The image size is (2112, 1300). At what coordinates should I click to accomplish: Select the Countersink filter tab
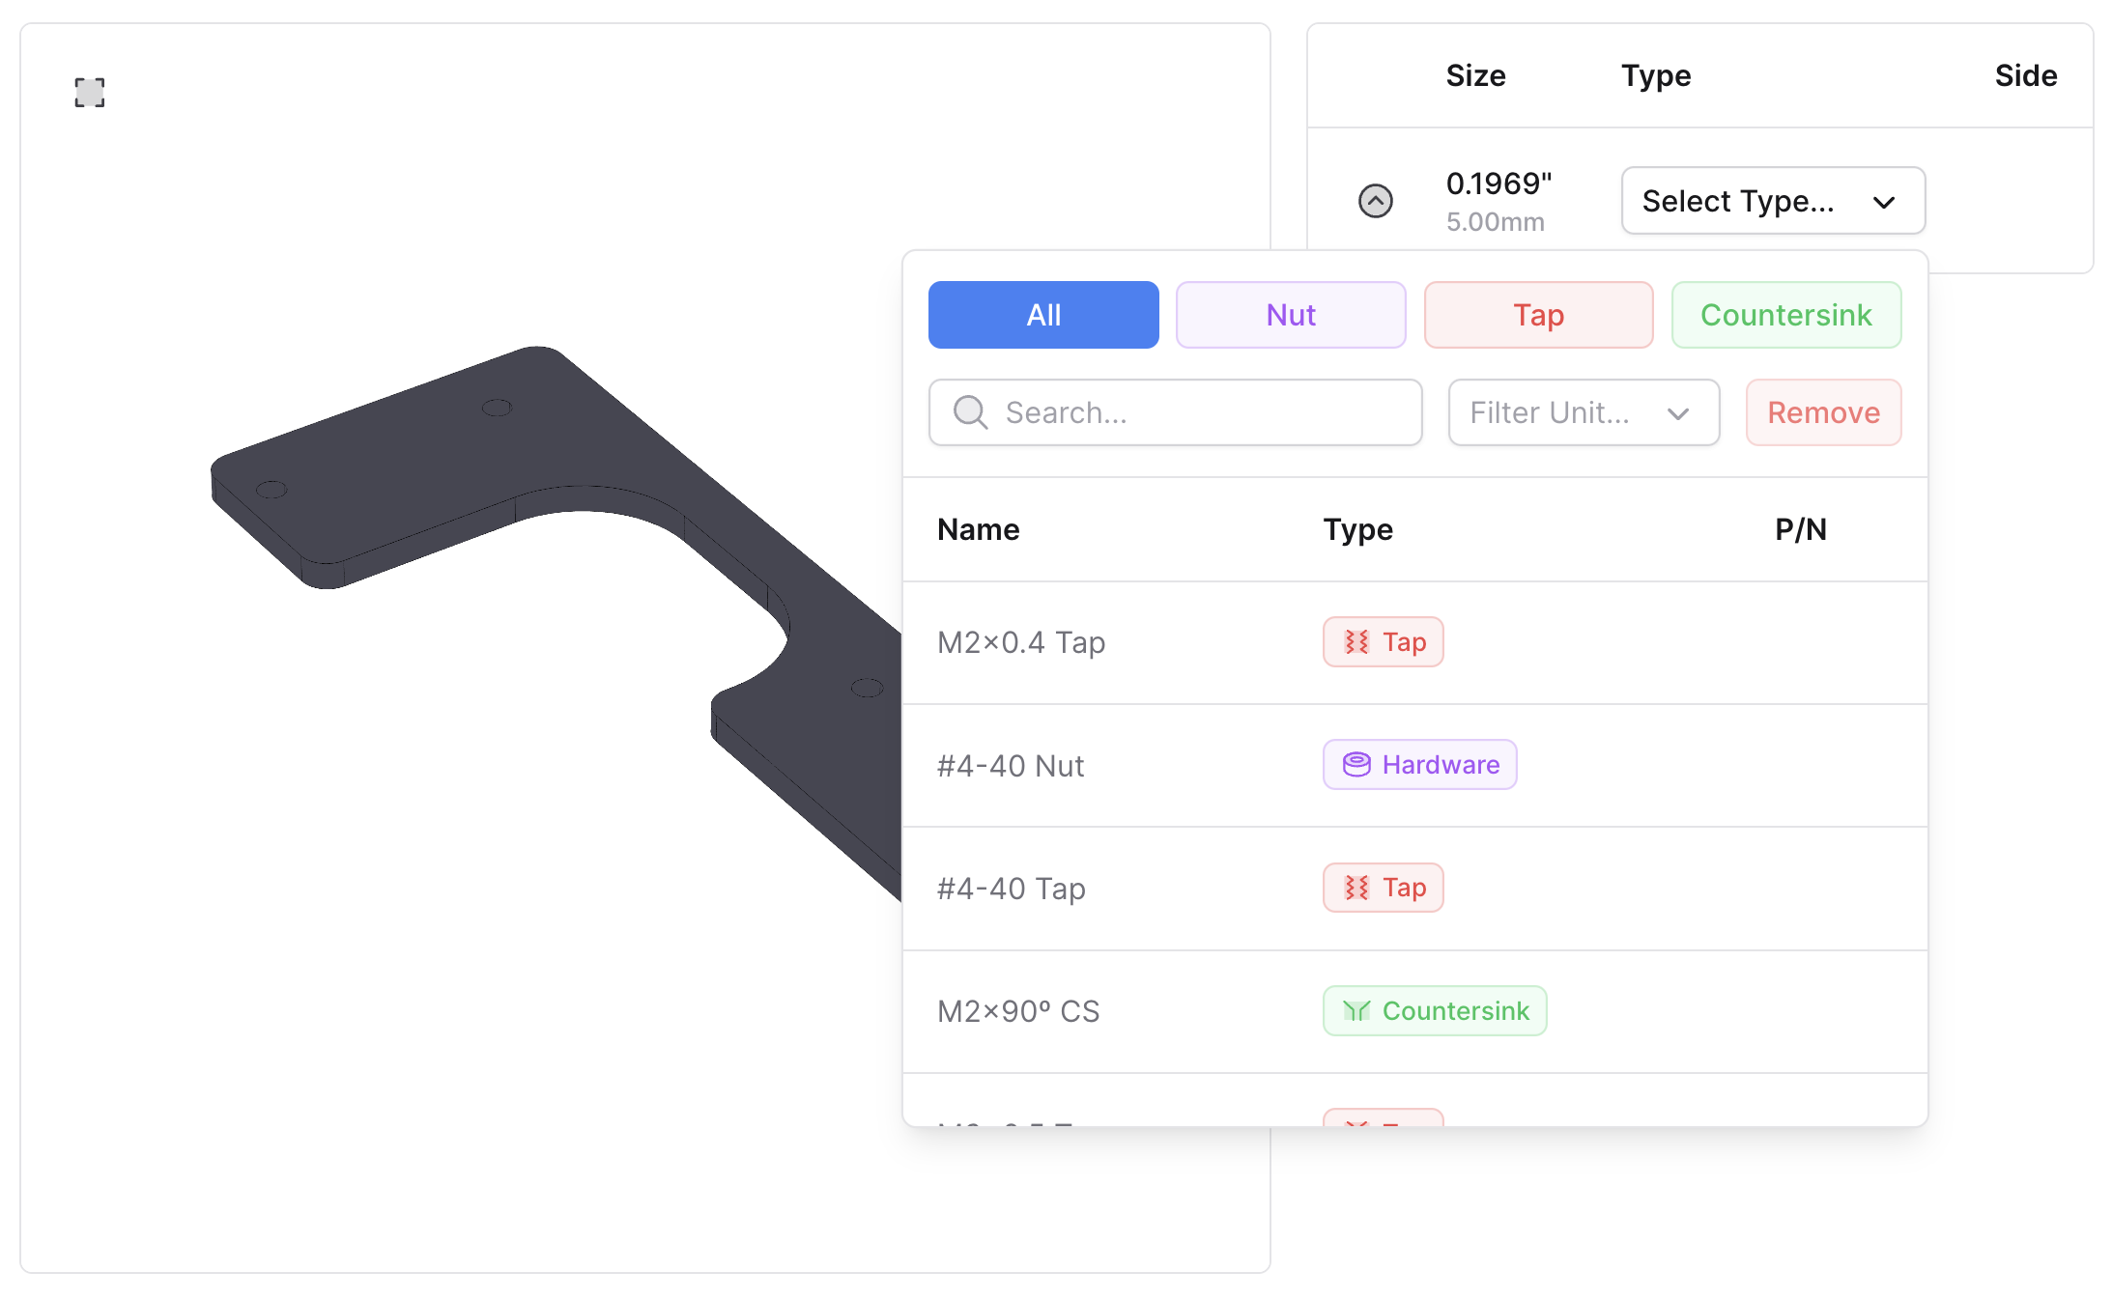[x=1785, y=315]
